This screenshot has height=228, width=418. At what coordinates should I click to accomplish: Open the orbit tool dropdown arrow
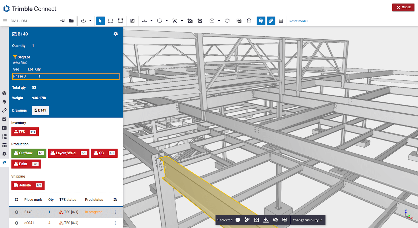pos(90,21)
